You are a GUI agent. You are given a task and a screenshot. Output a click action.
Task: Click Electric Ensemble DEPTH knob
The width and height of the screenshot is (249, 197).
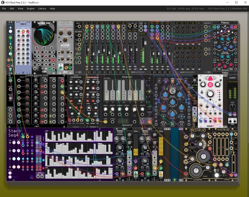(69, 33)
